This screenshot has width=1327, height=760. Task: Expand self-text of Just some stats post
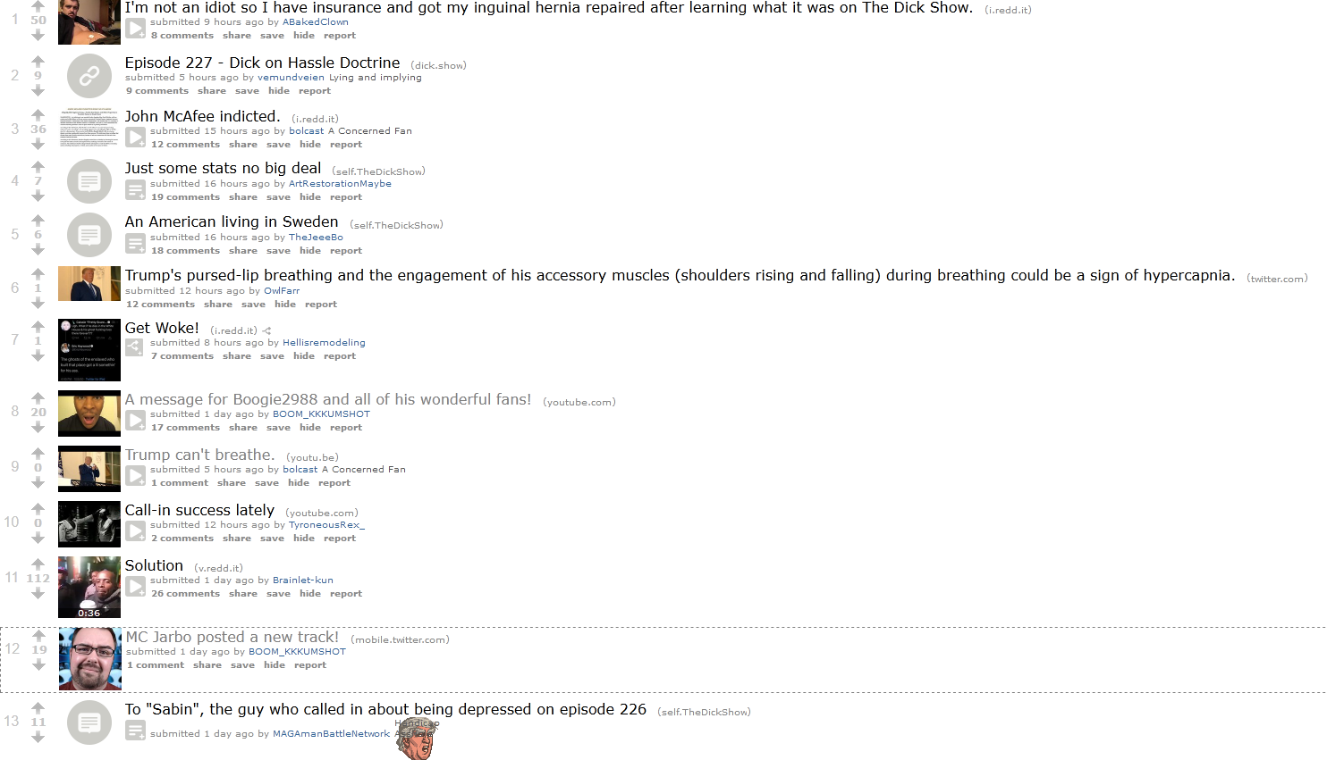click(x=135, y=189)
